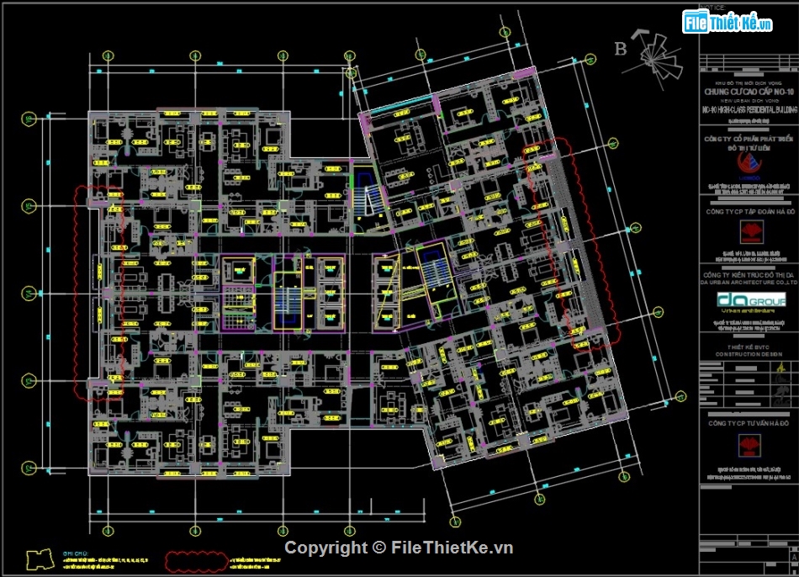Click the Copyright © FileThietKe.vn watermark text

[398, 548]
